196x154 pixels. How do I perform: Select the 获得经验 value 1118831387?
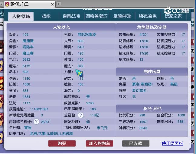[x=39, y=109]
